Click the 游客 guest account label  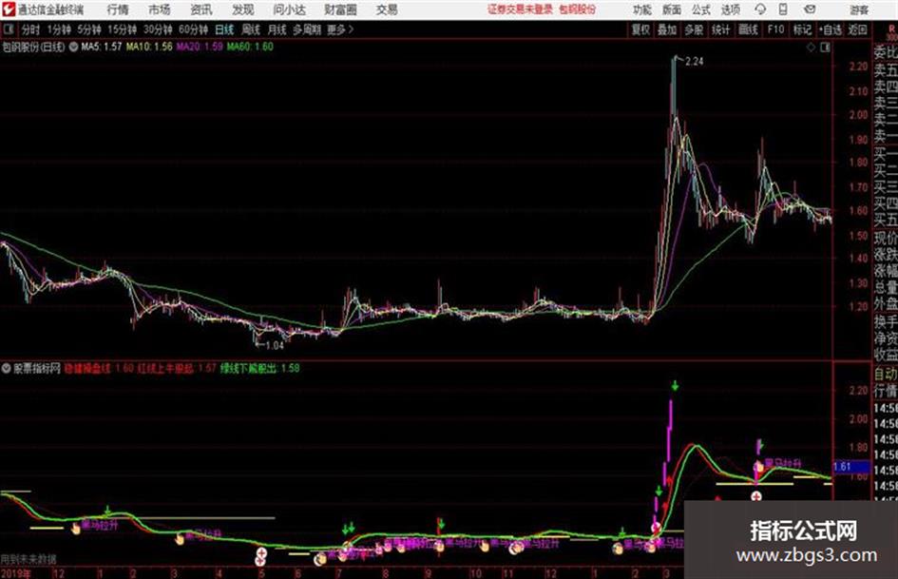[x=859, y=10]
